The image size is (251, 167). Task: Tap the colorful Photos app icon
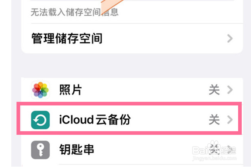click(x=40, y=90)
